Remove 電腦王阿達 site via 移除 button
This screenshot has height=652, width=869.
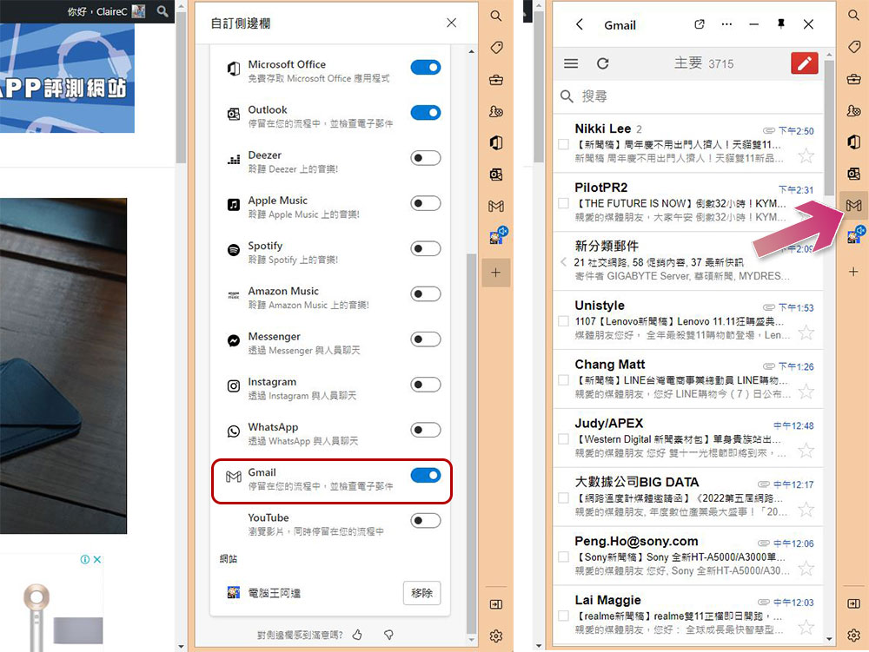(421, 593)
